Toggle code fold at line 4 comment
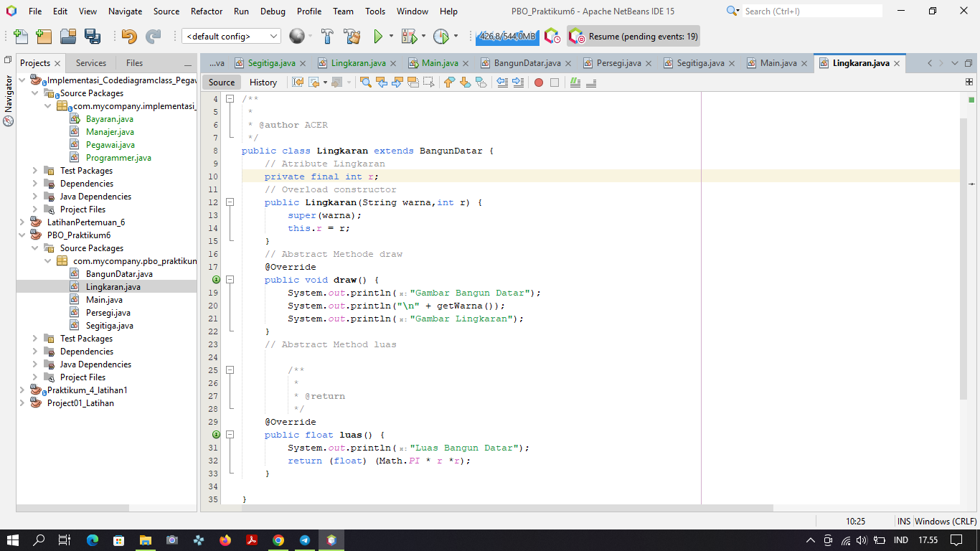 [230, 99]
